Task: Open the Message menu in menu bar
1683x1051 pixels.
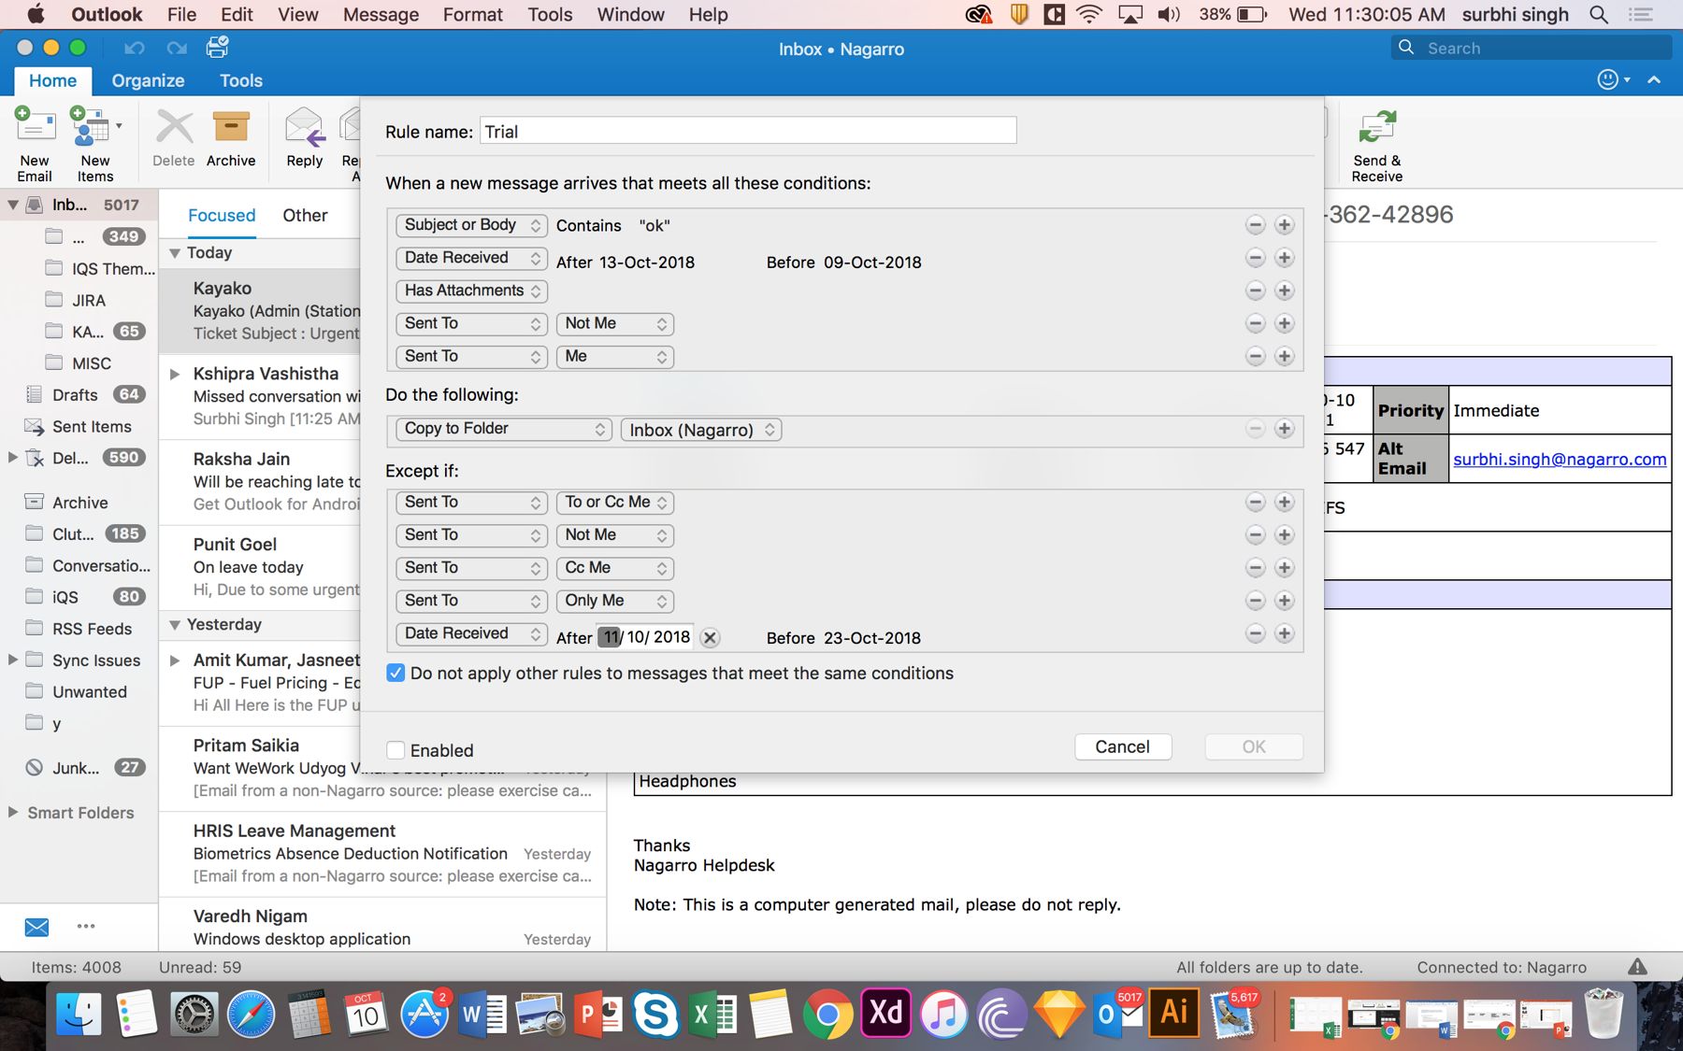Action: click(381, 14)
